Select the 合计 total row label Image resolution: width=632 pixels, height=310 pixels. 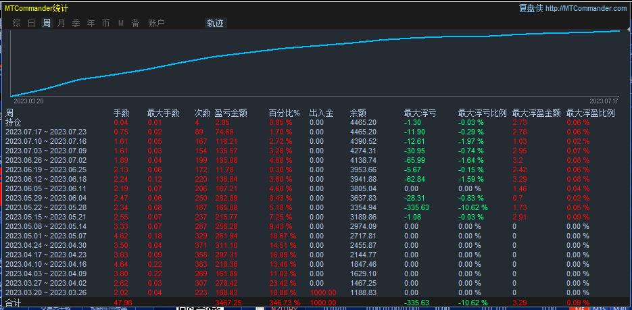(x=12, y=303)
